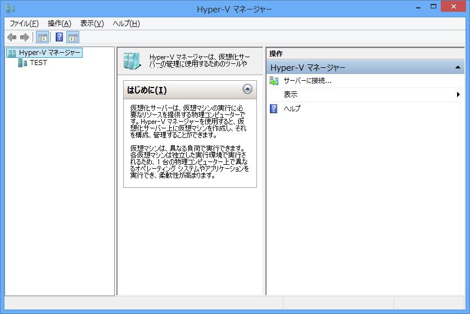Screen dimensions: 470x314
Task: Click the TEST server icon
Action: 22,63
